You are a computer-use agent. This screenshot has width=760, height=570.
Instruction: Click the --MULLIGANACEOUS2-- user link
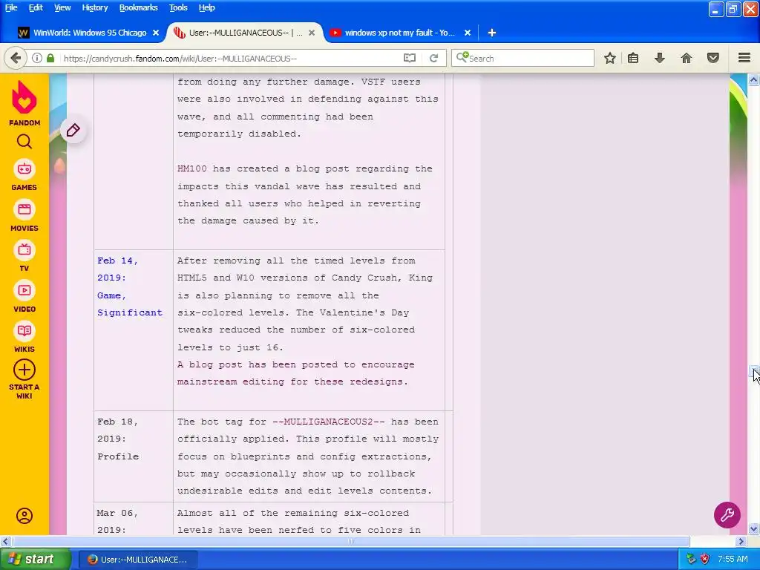pos(328,422)
